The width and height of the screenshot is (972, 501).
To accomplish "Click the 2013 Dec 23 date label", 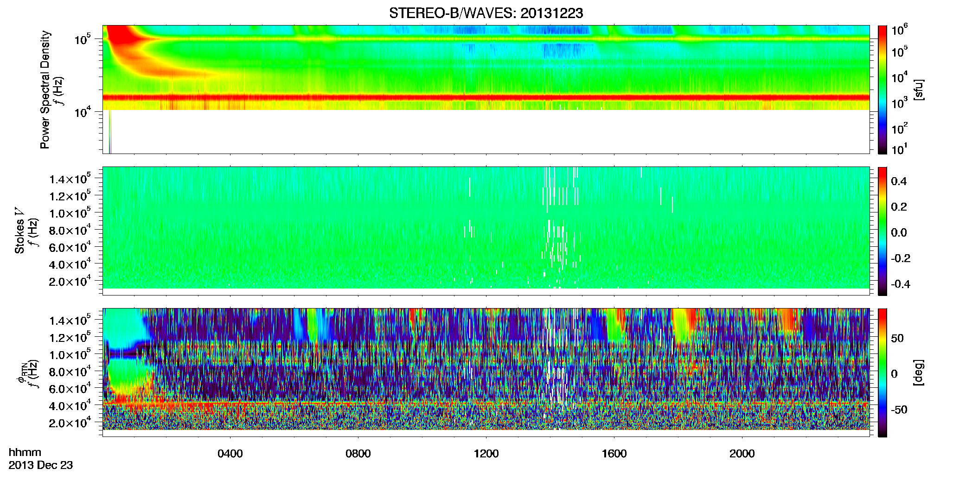I will 41,465.
